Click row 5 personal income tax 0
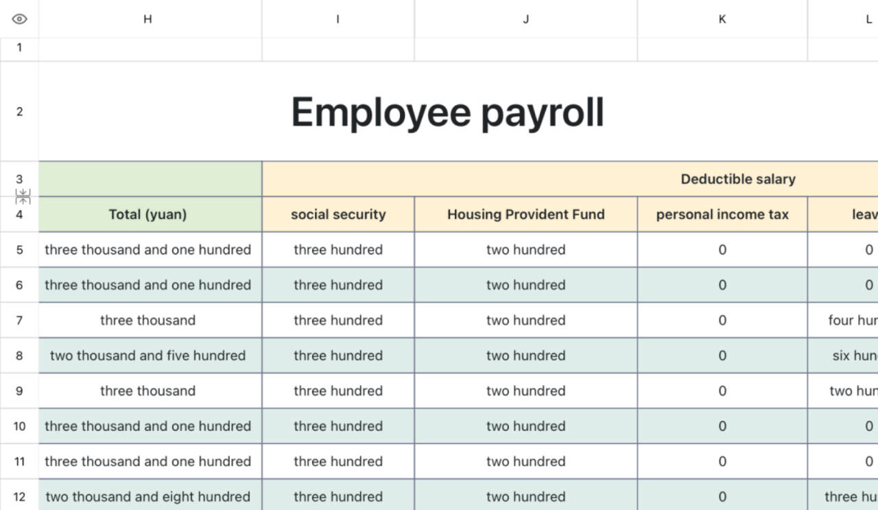Image resolution: width=878 pixels, height=510 pixels. tap(722, 250)
